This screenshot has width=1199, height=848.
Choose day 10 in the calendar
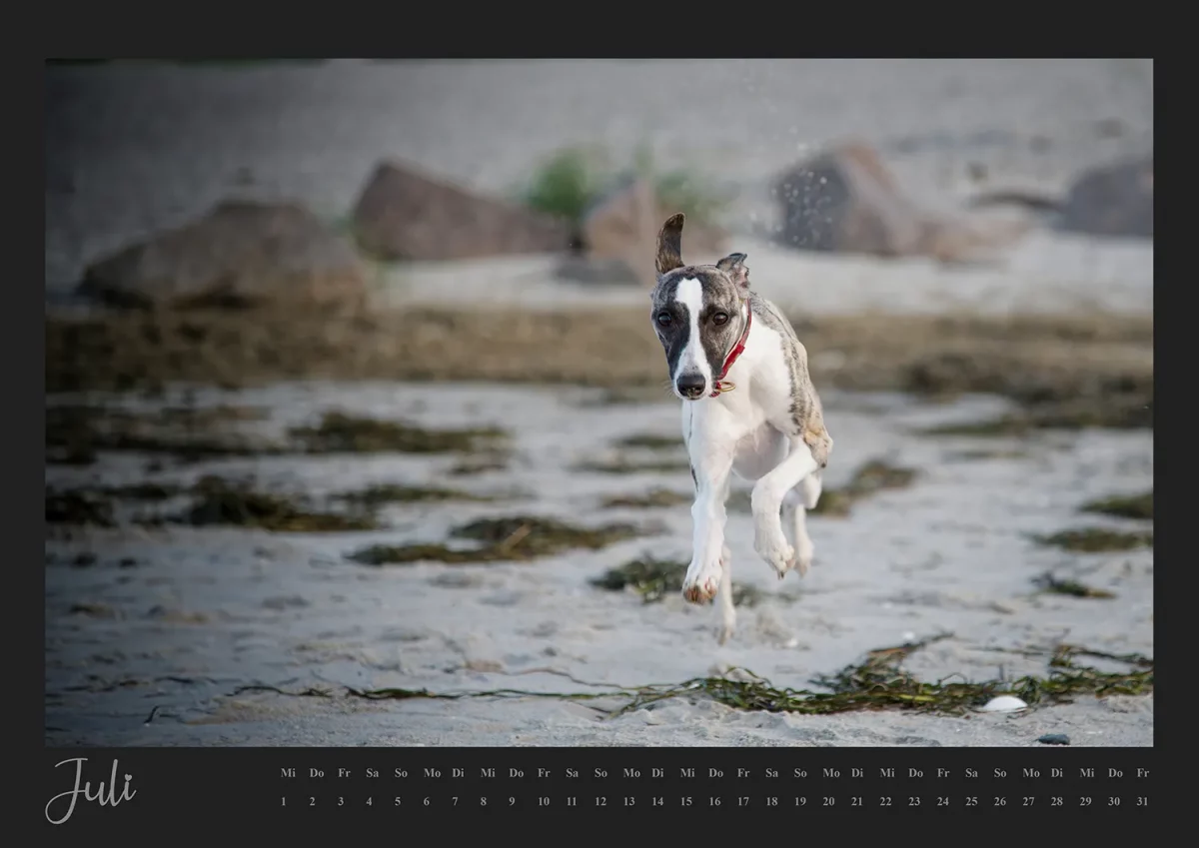point(544,801)
